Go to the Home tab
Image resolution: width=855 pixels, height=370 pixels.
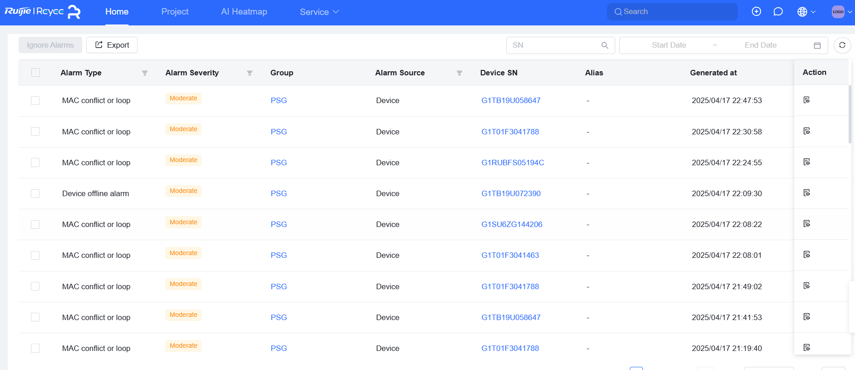coord(117,12)
